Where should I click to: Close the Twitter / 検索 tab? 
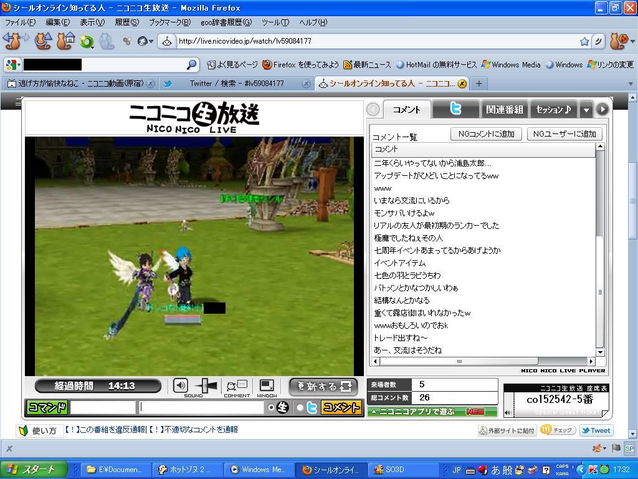pos(306,84)
